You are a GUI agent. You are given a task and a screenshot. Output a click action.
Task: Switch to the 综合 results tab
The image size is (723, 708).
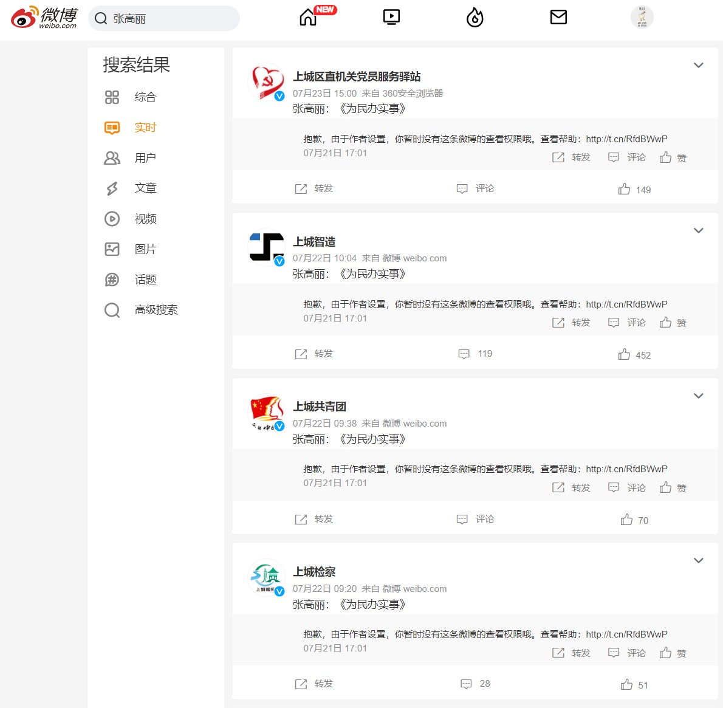coord(131,97)
